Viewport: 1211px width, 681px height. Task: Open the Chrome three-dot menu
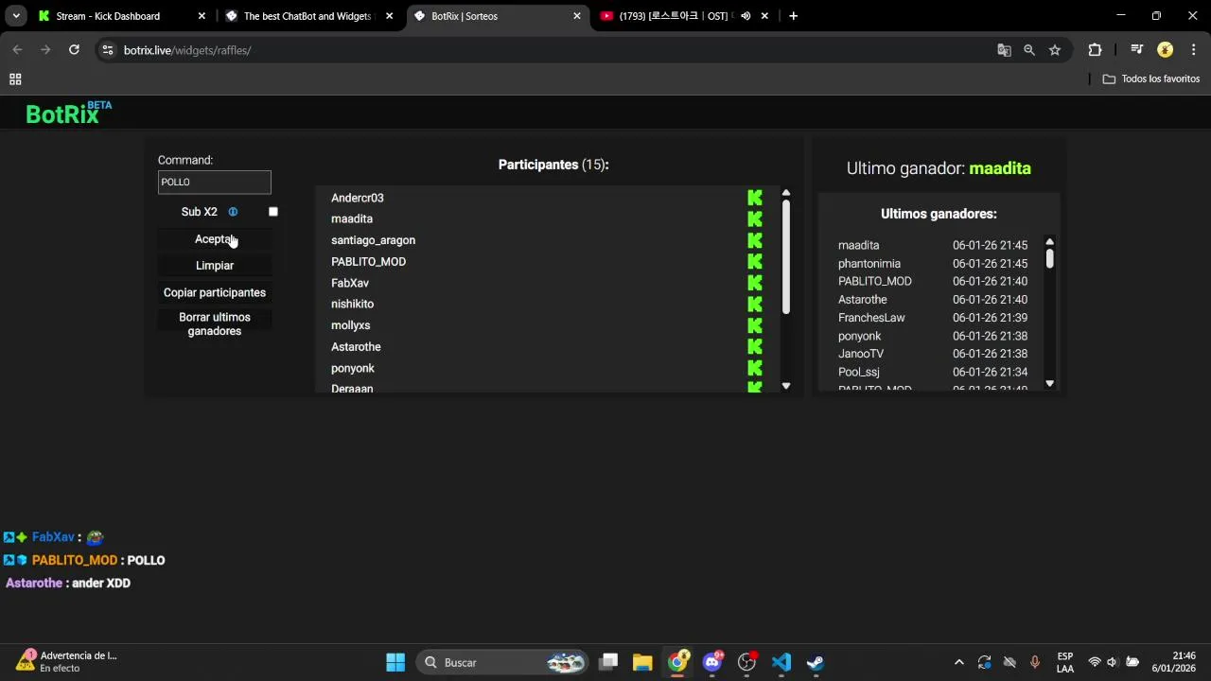(x=1194, y=50)
